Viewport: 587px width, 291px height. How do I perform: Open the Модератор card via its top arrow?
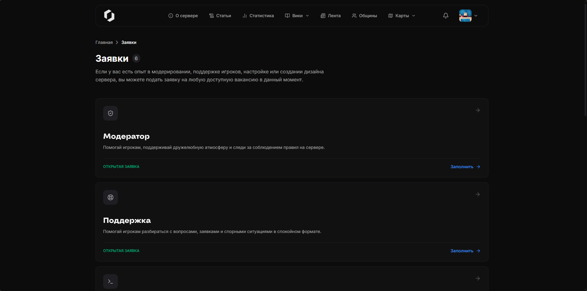click(478, 110)
